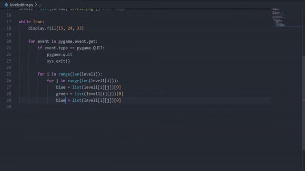Click the sys.exit() statement
Screen dimensions: 305x171
(x=58, y=61)
